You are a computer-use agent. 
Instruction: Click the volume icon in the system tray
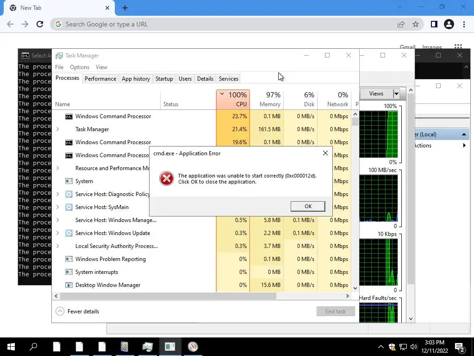tap(414, 347)
